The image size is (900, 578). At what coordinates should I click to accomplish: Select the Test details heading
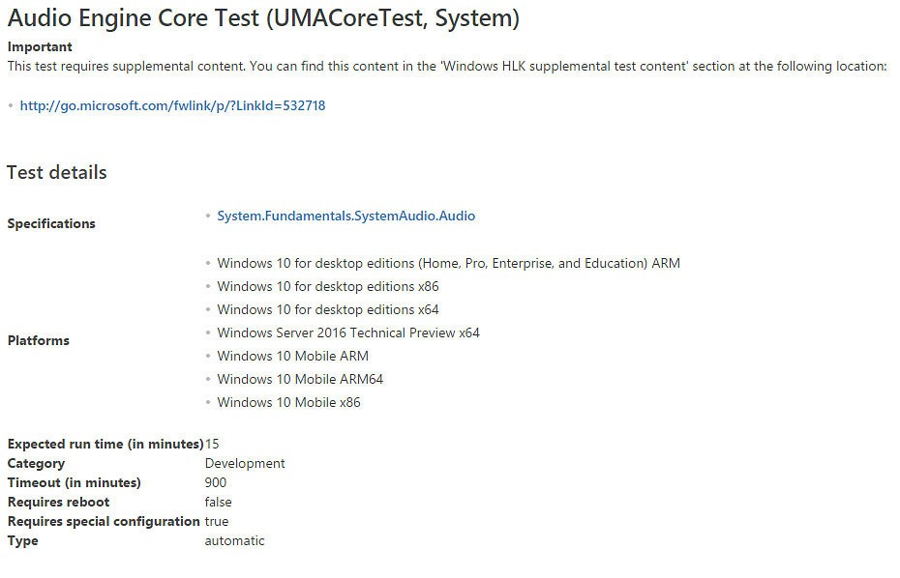[57, 173]
